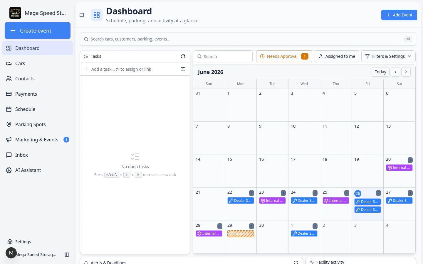This screenshot has height=264, width=423.
Task: Click the Cars sidebar icon
Action: click(x=9, y=63)
